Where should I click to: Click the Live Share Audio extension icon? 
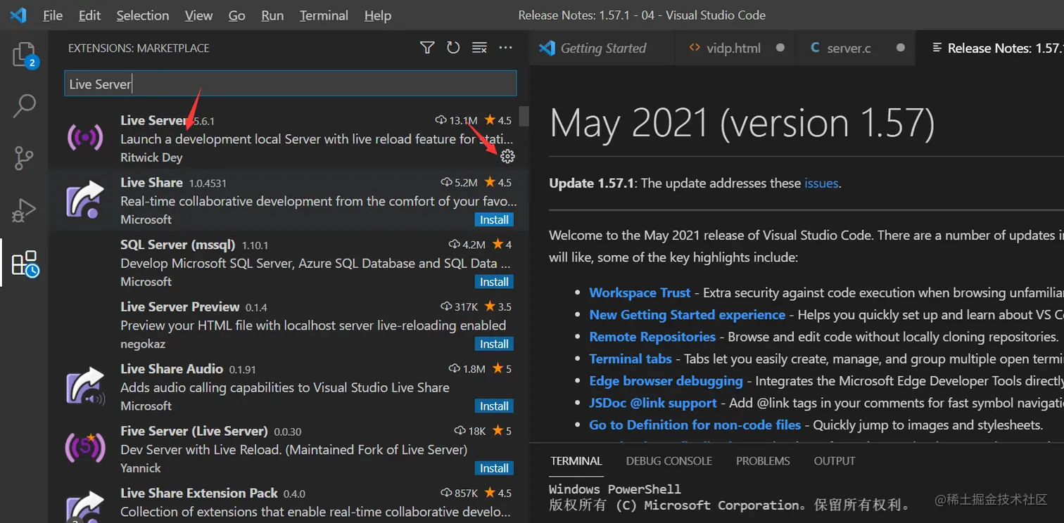point(85,387)
